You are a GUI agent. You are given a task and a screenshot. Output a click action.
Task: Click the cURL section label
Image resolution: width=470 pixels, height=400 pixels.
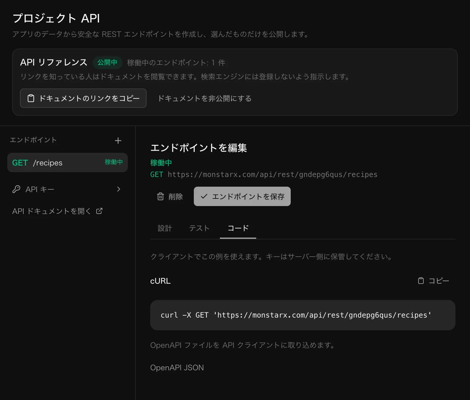click(x=161, y=281)
